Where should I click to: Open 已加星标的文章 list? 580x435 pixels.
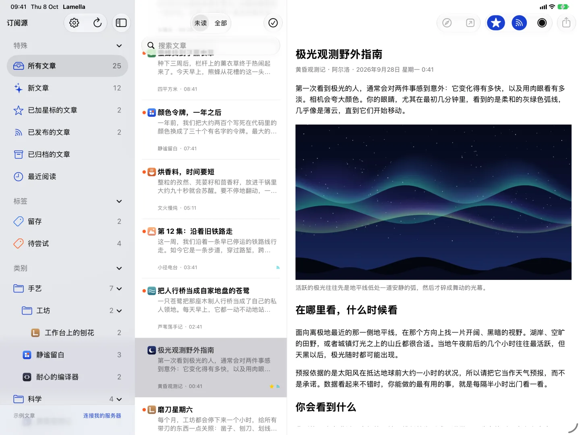pyautogui.click(x=67, y=110)
